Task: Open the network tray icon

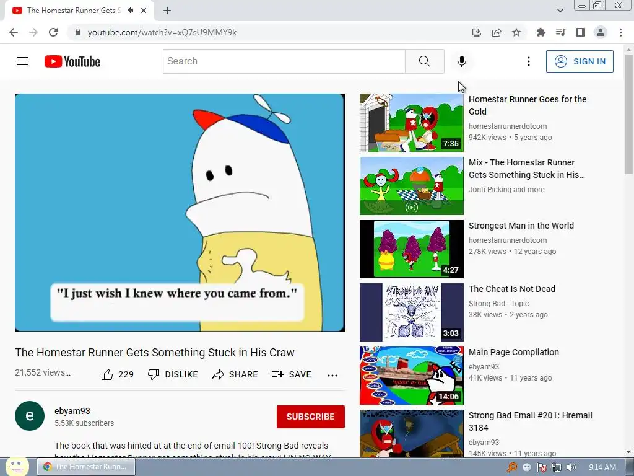Action: [x=557, y=467]
